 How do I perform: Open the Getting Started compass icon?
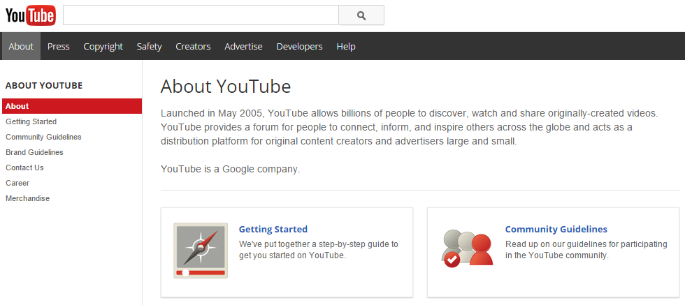pos(201,251)
